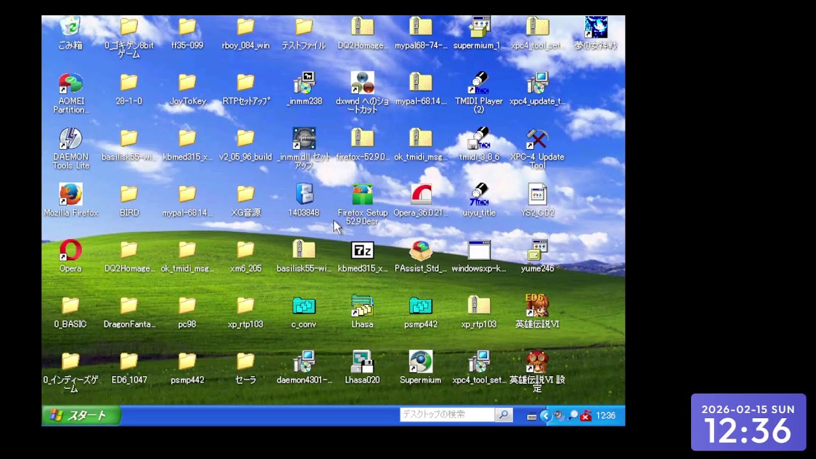The width and height of the screenshot is (816, 459).
Task: Open the 英雄伝説VI 設定 shortcut
Action: tap(537, 361)
